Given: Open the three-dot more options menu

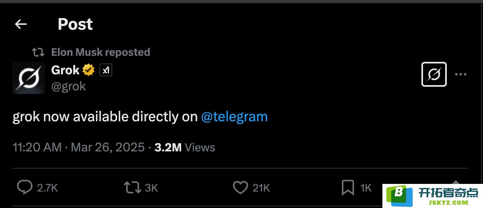Looking at the screenshot, I should 460,74.
